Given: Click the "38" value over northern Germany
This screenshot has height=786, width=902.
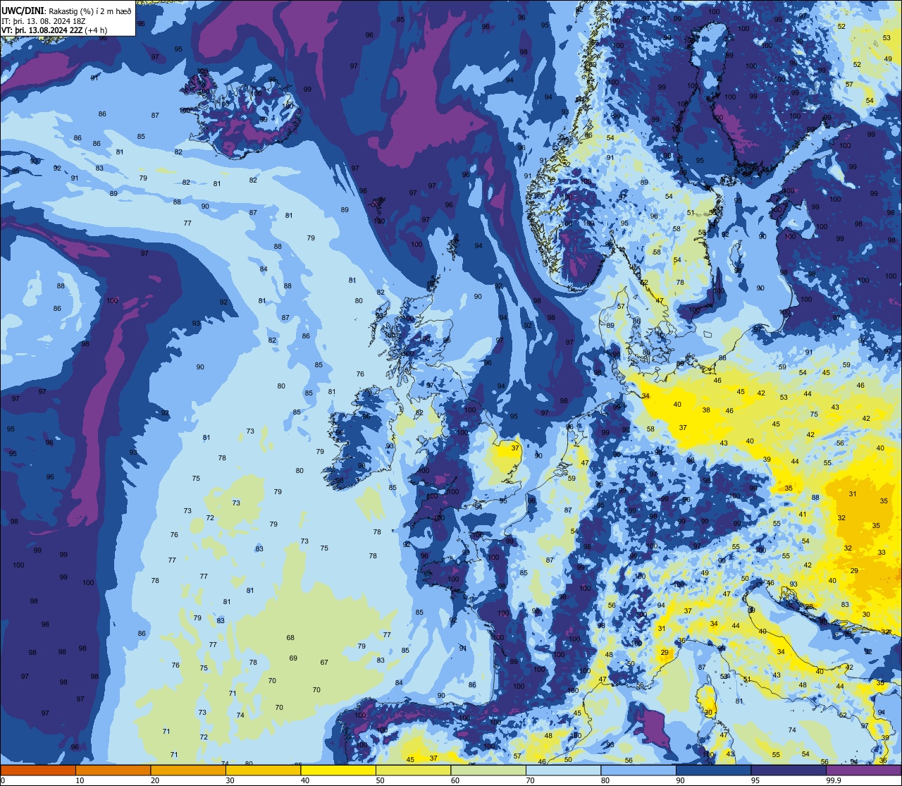Looking at the screenshot, I should (x=706, y=410).
